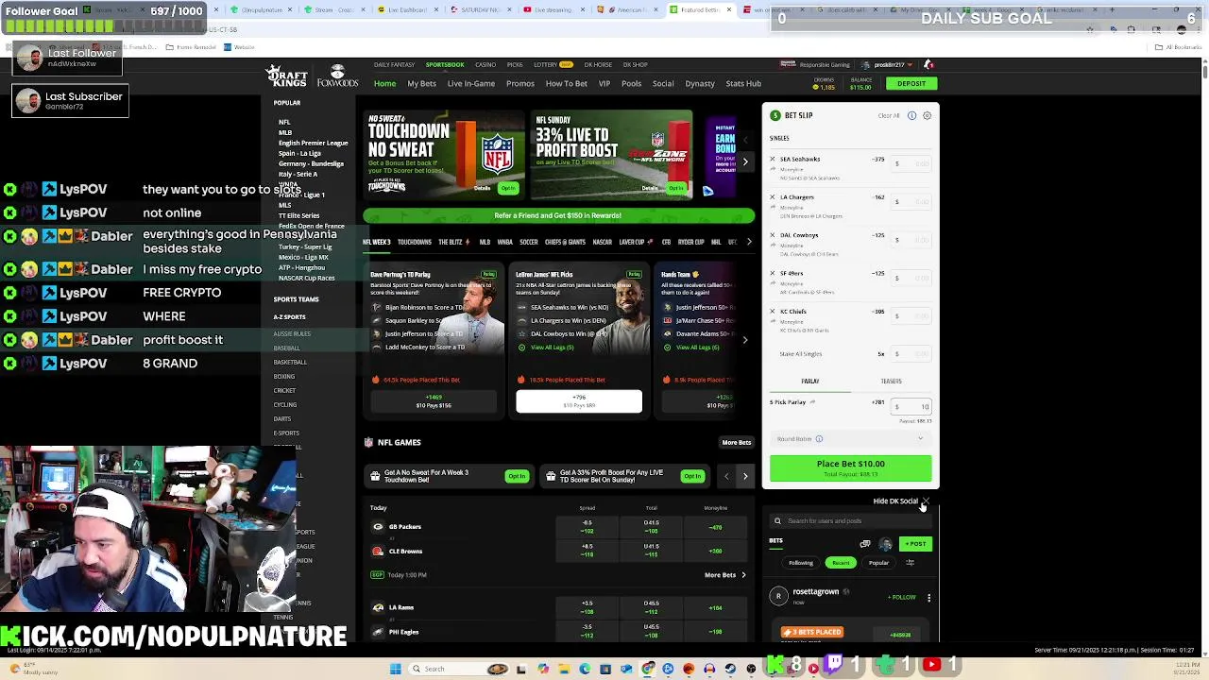
Task: Open NFL in Popular sidebar list
Action: click(284, 122)
